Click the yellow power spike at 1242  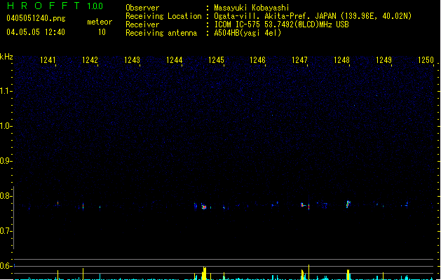tap(83, 274)
